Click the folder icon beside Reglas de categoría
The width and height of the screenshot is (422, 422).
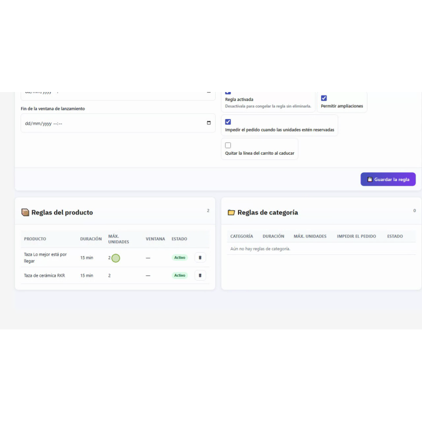[231, 212]
